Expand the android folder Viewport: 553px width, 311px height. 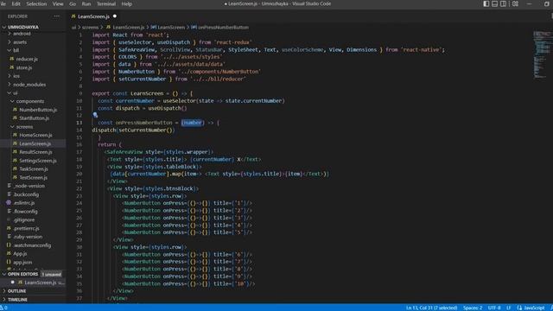coord(33,34)
